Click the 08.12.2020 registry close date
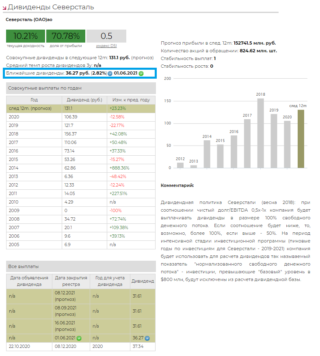This screenshot has width=320, height=356. pos(65,347)
